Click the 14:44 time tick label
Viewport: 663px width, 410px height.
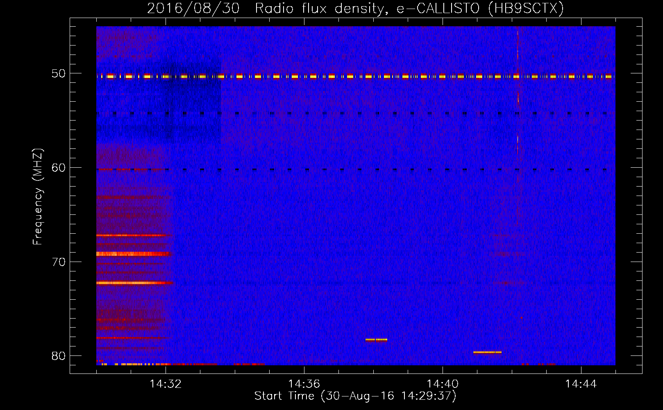coord(581,384)
